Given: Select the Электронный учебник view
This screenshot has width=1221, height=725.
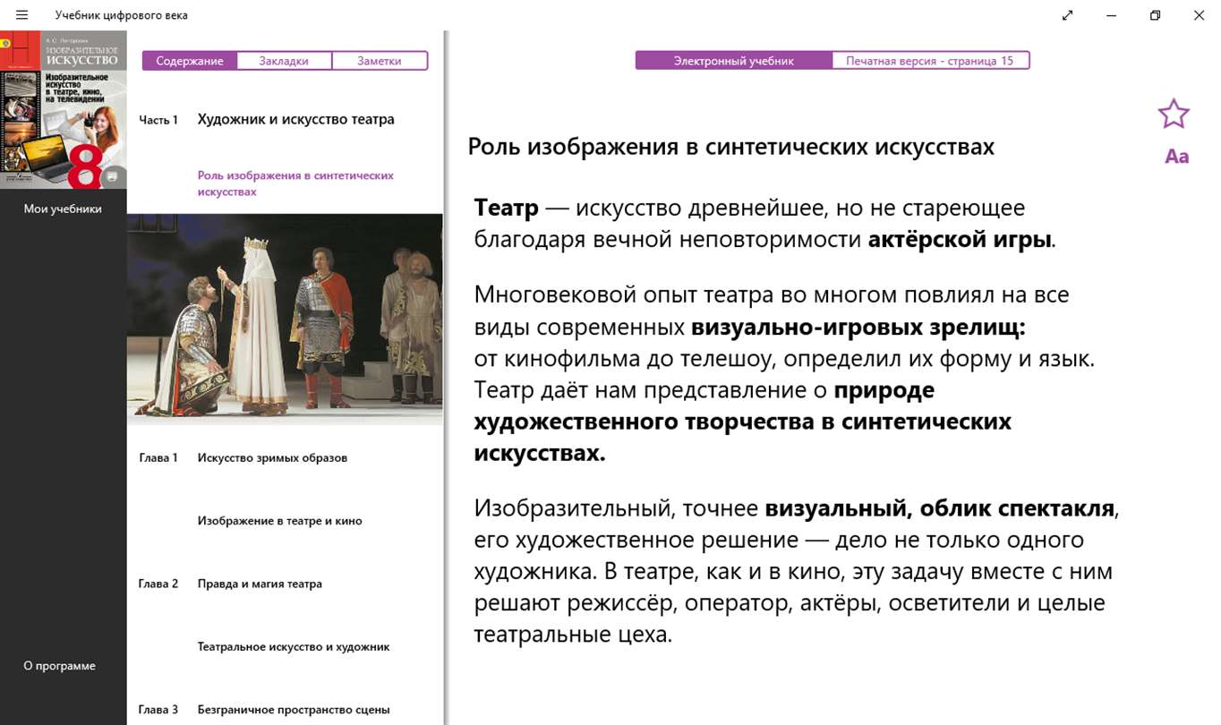Looking at the screenshot, I should [x=734, y=61].
